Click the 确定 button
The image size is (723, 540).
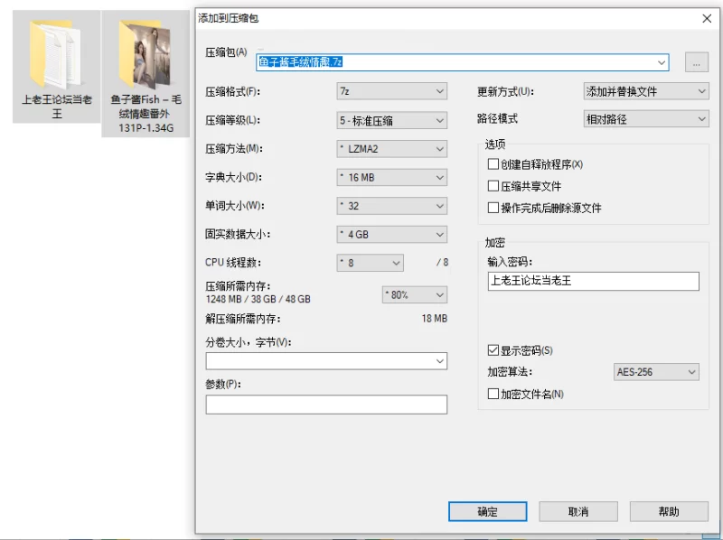point(487,511)
